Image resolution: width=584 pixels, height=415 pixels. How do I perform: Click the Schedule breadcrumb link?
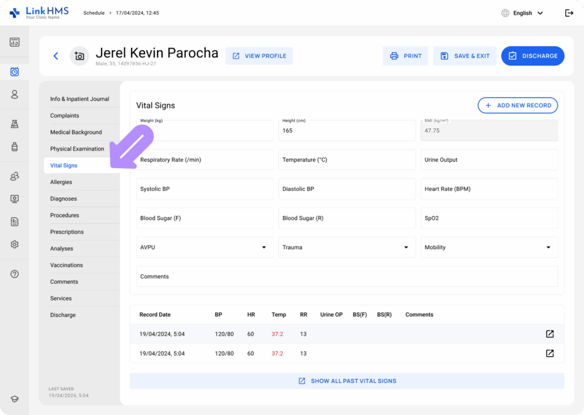[x=94, y=13]
